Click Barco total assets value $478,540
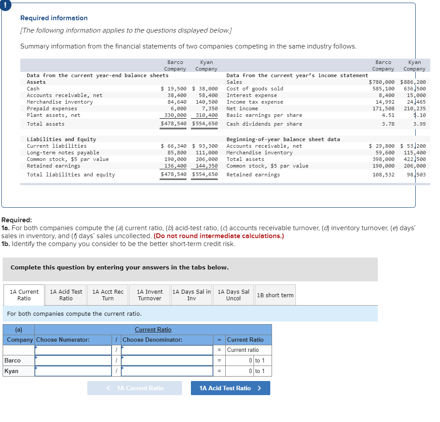 (173, 124)
